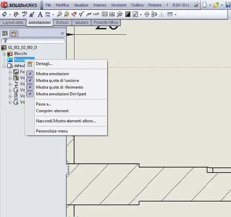Select the Area Hatch/Fill tool
The width and height of the screenshot is (231, 217).
(128, 14)
